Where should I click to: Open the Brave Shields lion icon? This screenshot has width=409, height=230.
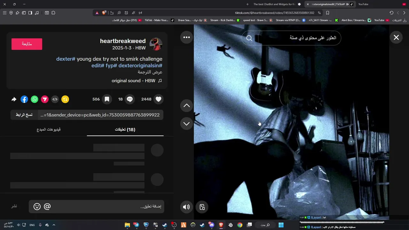(x=104, y=13)
